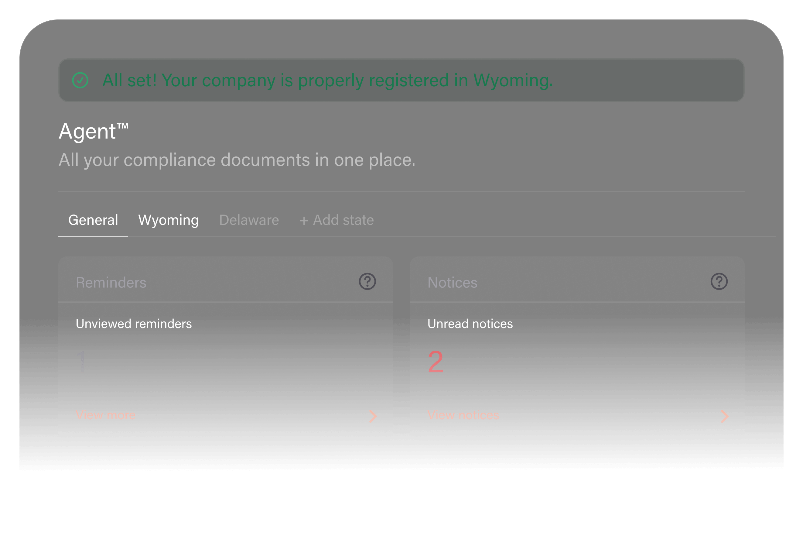Image resolution: width=803 pixels, height=553 pixels.
Task: Click the Agent™ page heading
Action: (x=94, y=131)
